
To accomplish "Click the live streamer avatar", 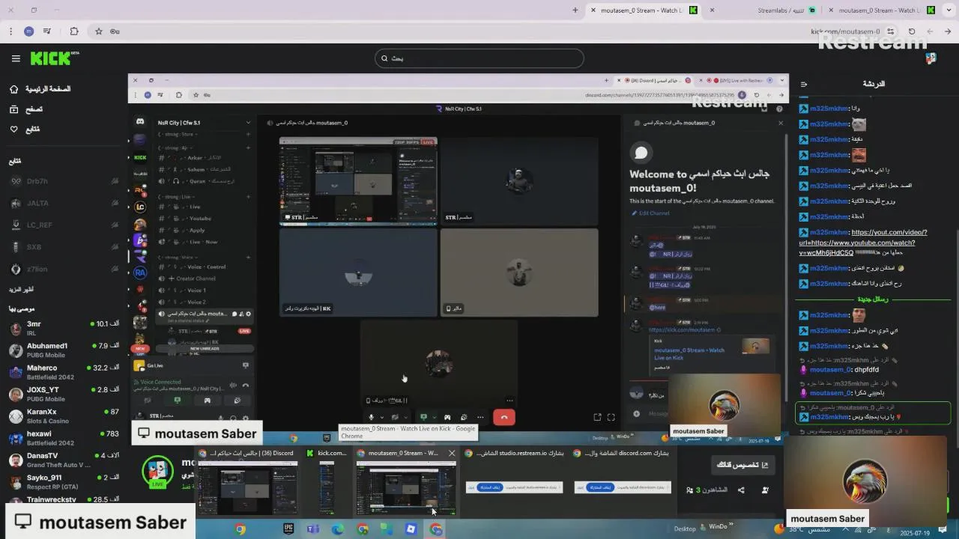I will pyautogui.click(x=157, y=472).
